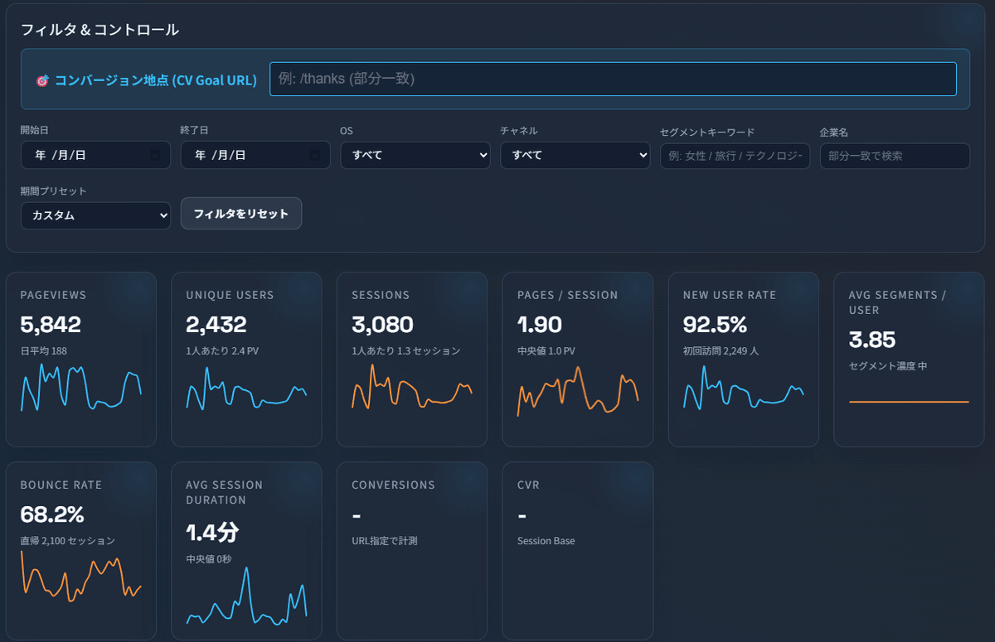Expand the チャネル dropdown
This screenshot has height=642, width=995.
pyautogui.click(x=575, y=155)
